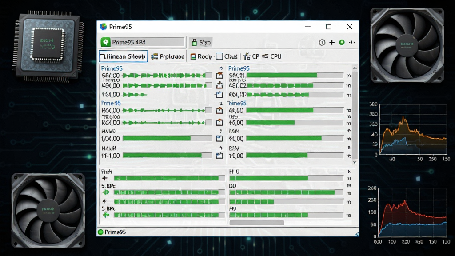Click the green status dot in the status bar
Screen dimensions: 455x256
point(101,232)
